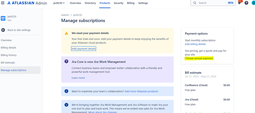Viewport: 255px width, 113px height.
Task: Click the Atlassian Admin logo
Action: tap(27, 3)
